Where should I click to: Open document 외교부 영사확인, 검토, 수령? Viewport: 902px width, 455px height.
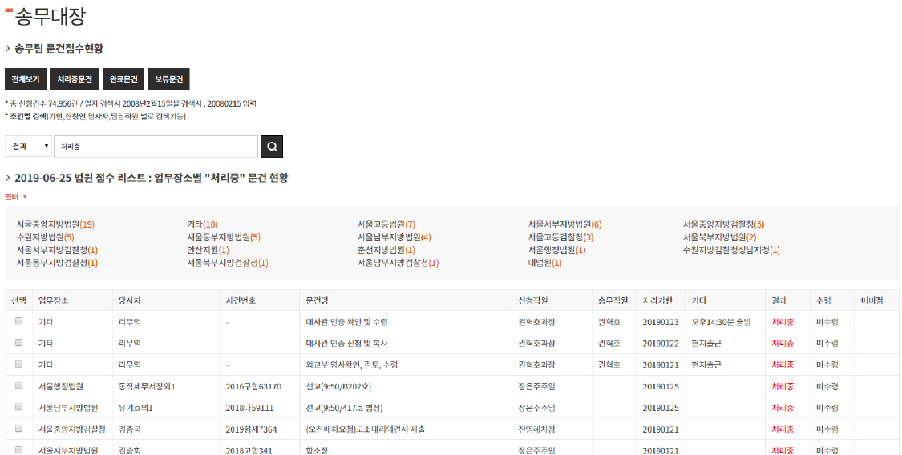coord(351,364)
